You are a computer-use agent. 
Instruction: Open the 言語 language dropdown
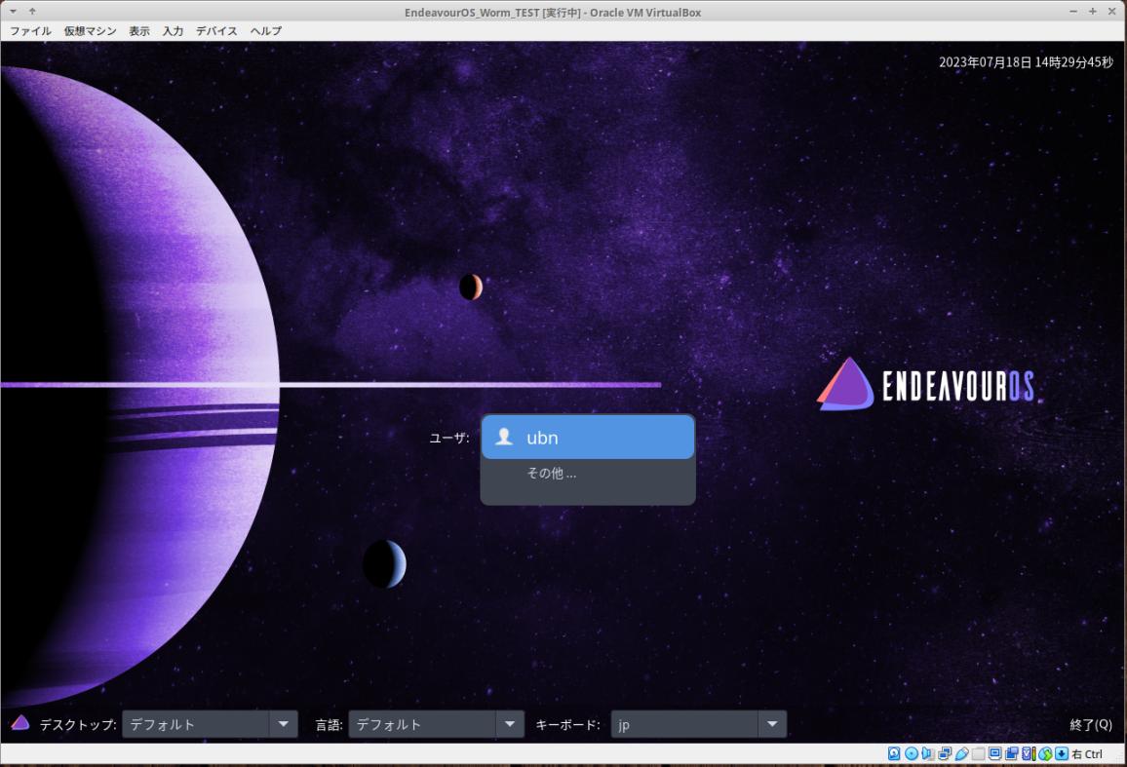coord(437,724)
